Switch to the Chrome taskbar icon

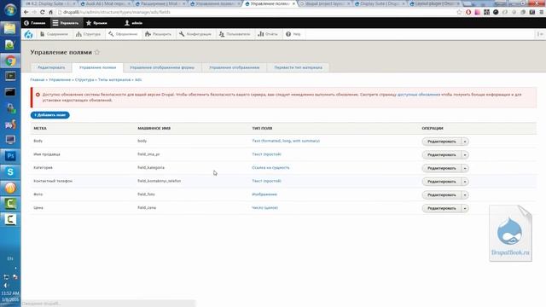pyautogui.click(x=10, y=61)
